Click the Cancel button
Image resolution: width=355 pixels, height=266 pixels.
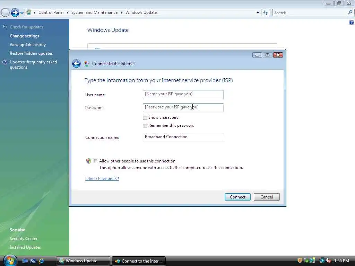[x=267, y=197]
